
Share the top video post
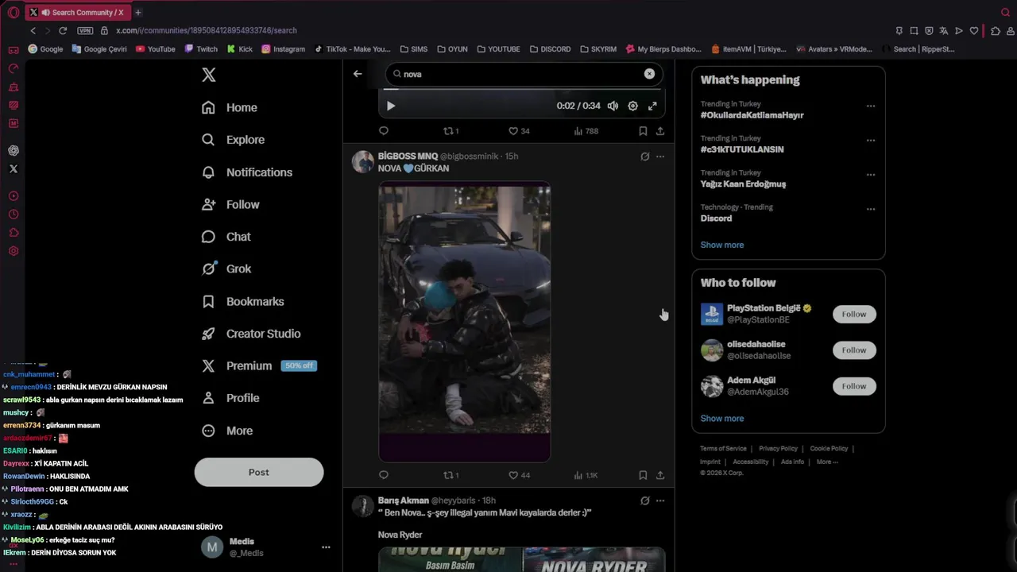(660, 131)
